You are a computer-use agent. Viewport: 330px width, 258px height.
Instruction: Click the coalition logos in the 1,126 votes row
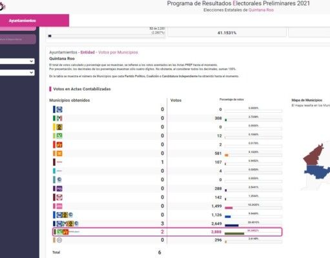tap(65, 215)
